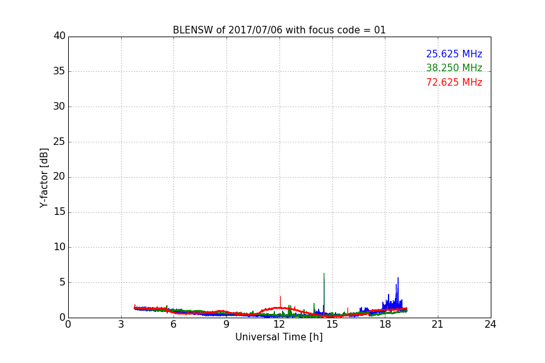The image size is (545, 363).
Task: Click the plot title BLENSW of 2017/07/06
Action: point(279,30)
